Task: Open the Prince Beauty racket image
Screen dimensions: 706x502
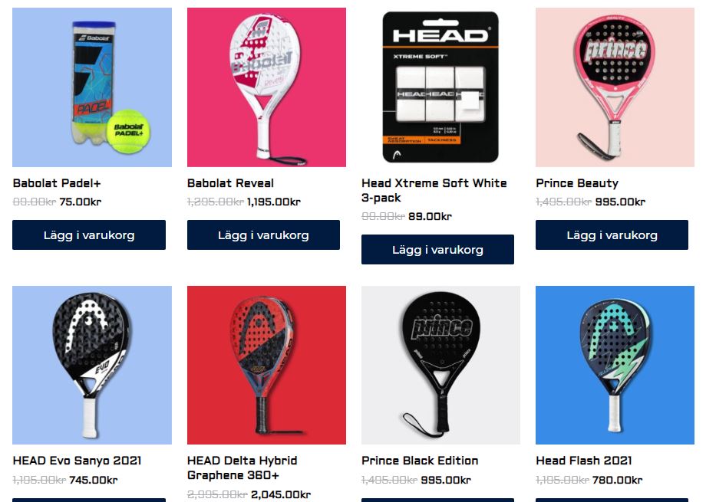Action: tap(615, 87)
